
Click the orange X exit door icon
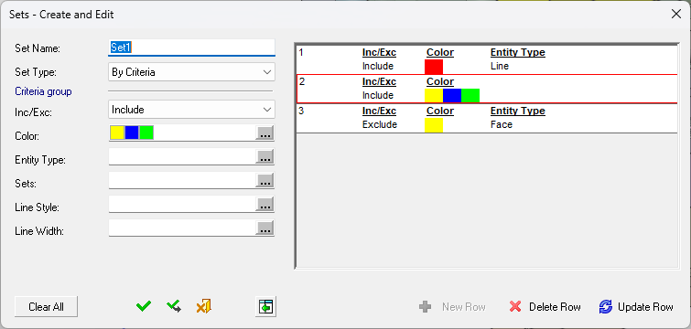tap(203, 306)
